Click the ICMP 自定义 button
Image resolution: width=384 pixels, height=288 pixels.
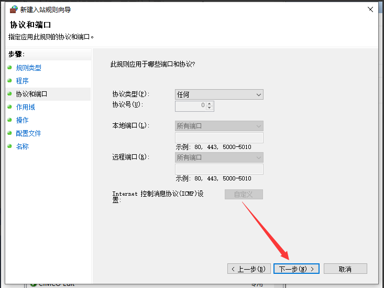coord(244,194)
